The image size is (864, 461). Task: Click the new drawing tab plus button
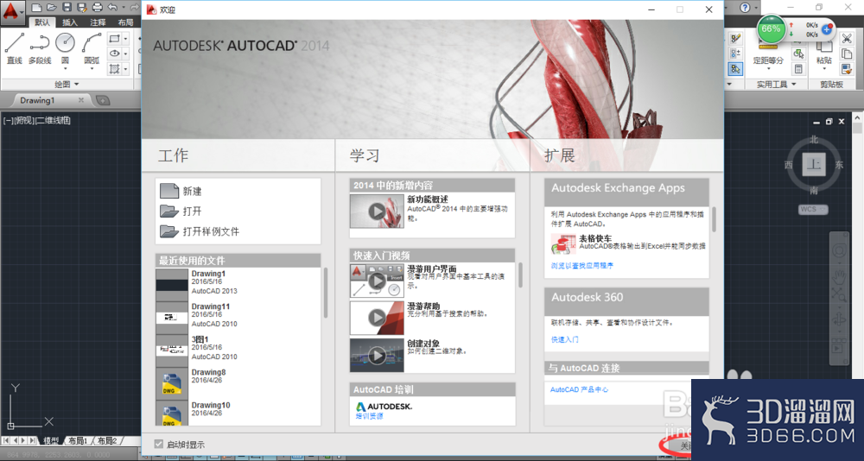[103, 100]
